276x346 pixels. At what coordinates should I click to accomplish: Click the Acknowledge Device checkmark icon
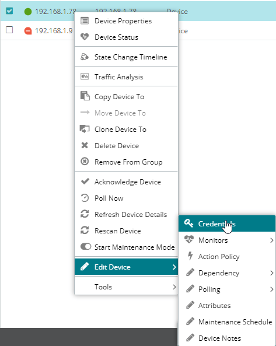(85, 181)
